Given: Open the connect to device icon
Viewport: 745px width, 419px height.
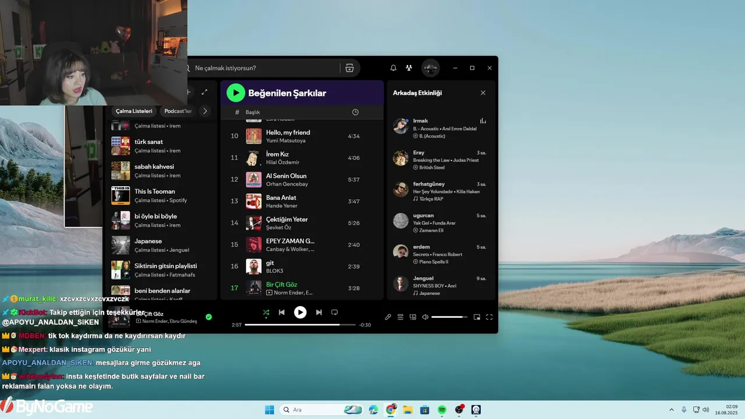Looking at the screenshot, I should (413, 317).
